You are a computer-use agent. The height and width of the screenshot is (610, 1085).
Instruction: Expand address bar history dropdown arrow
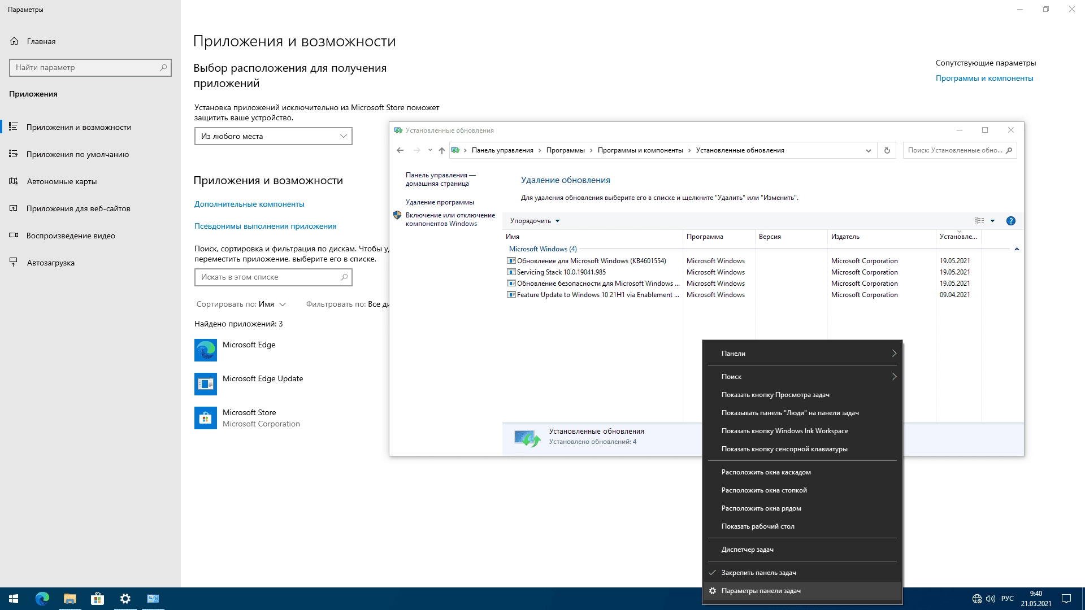coord(869,150)
